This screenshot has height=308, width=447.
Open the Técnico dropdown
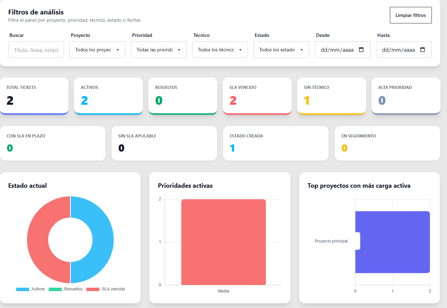pyautogui.click(x=220, y=50)
